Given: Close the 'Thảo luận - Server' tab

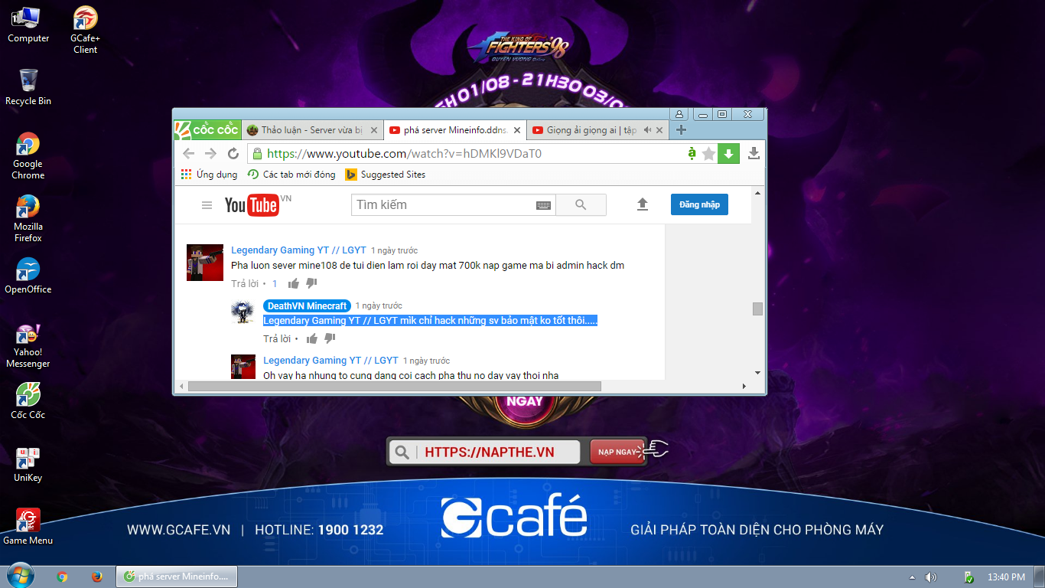Looking at the screenshot, I should 373,130.
